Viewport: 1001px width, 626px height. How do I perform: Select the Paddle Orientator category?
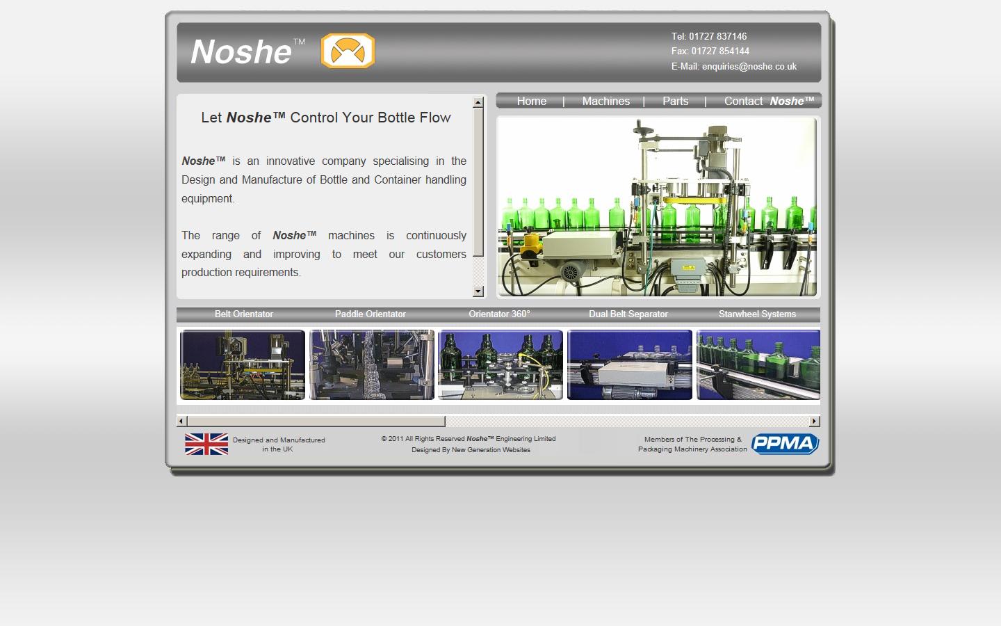click(x=371, y=314)
